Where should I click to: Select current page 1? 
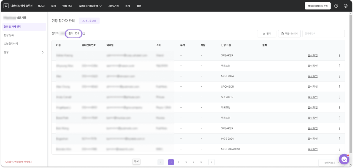(171, 162)
